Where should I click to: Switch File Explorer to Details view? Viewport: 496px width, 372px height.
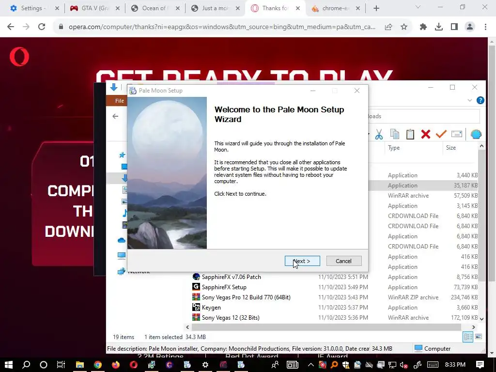click(x=468, y=337)
